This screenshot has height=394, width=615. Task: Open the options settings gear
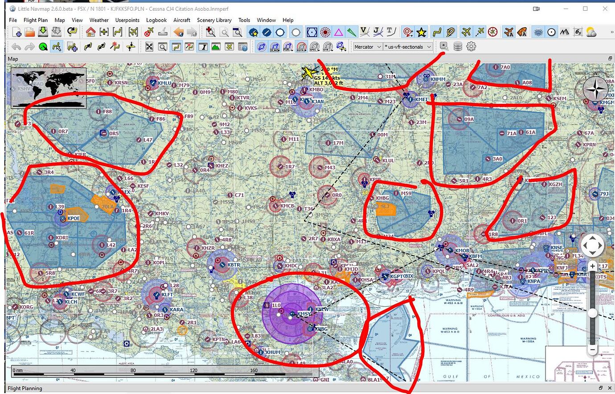click(x=471, y=46)
